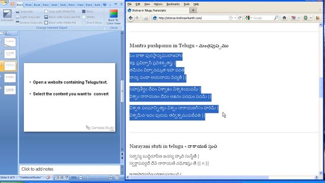The width and height of the screenshot is (325, 183).
Task: Open the File menu in Firefox
Action: coord(129,4)
